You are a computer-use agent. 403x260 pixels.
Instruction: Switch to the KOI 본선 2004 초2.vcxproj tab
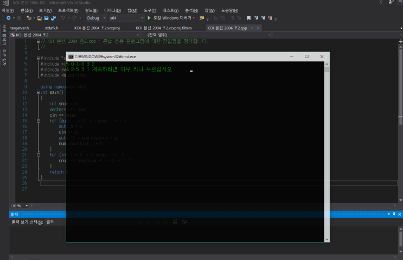click(97, 28)
